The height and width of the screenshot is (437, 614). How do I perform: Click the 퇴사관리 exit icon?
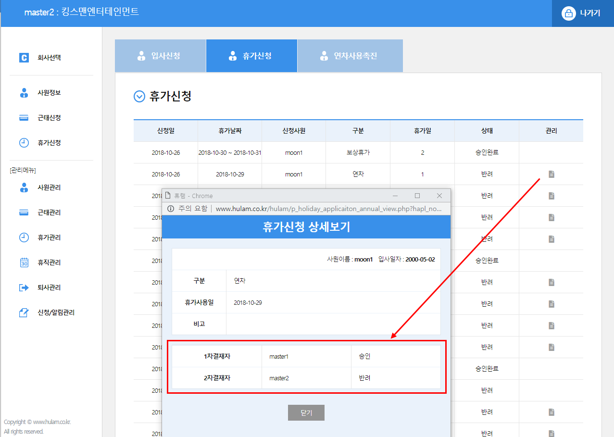tap(24, 287)
